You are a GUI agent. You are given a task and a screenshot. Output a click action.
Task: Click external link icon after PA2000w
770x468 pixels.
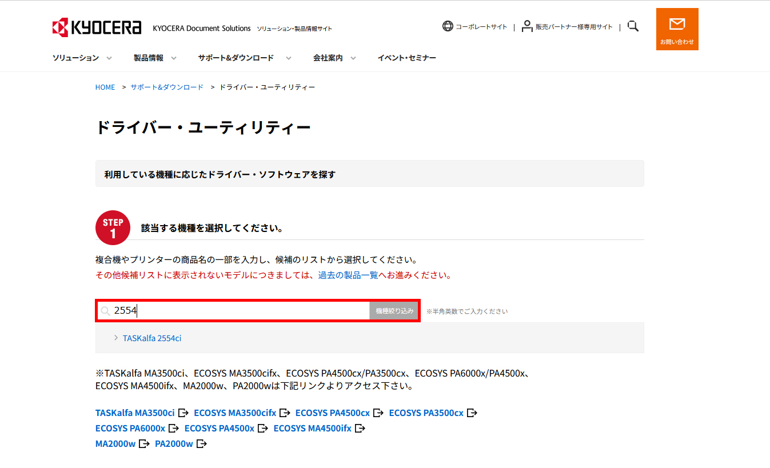tap(202, 443)
